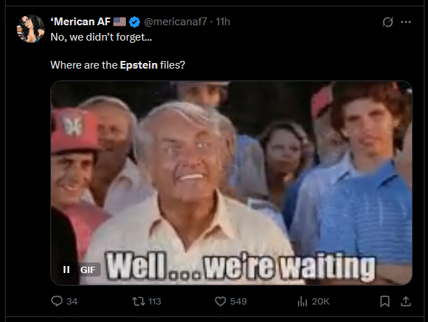Bookmark this Epstein files post
428x322 pixels.
385,301
